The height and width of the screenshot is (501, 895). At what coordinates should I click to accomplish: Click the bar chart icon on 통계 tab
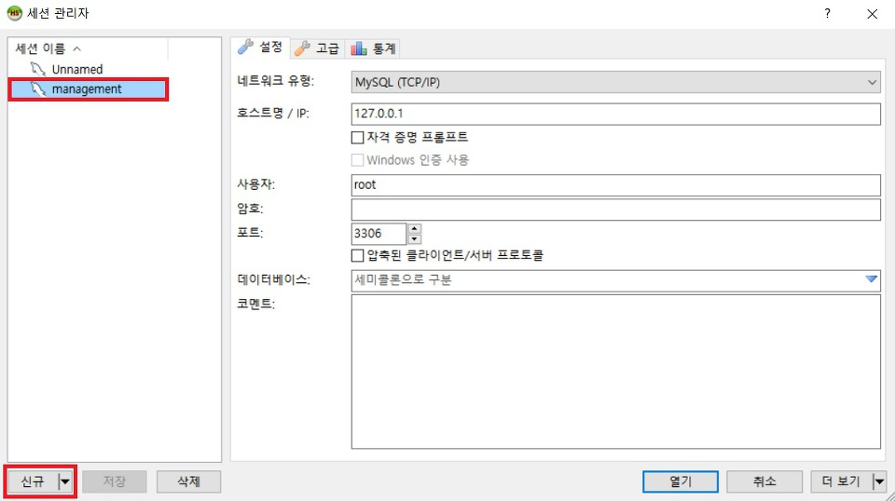tap(358, 48)
